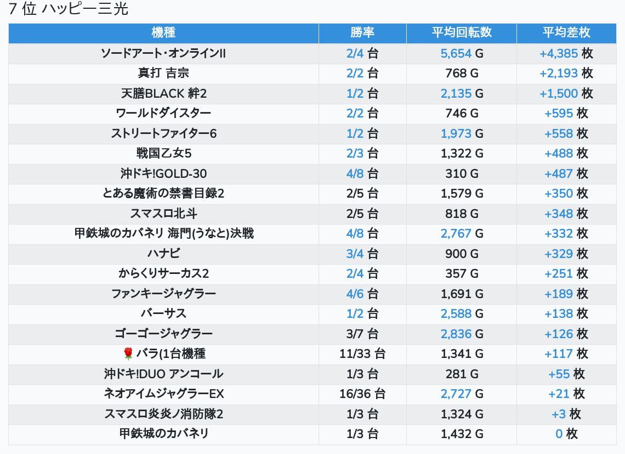Click the 平均差枚 column header
The image size is (625, 454).
click(x=566, y=33)
